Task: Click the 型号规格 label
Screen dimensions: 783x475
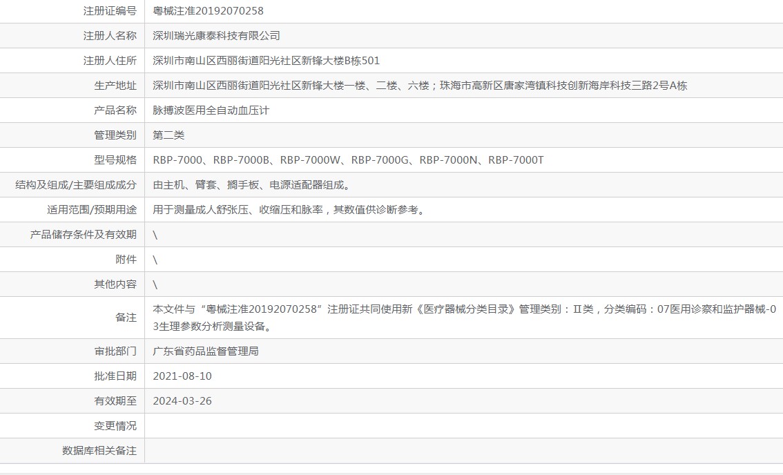Action: 115,160
